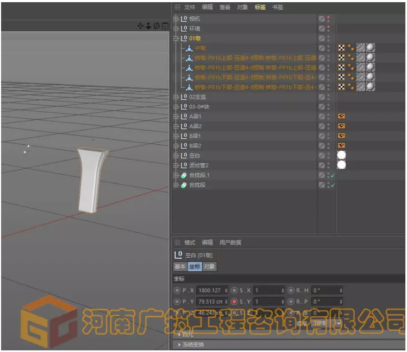Image resolution: width=407 pixels, height=352 pixels.
Task: Select the sphere material tag on 中墩 row
Action: point(371,48)
